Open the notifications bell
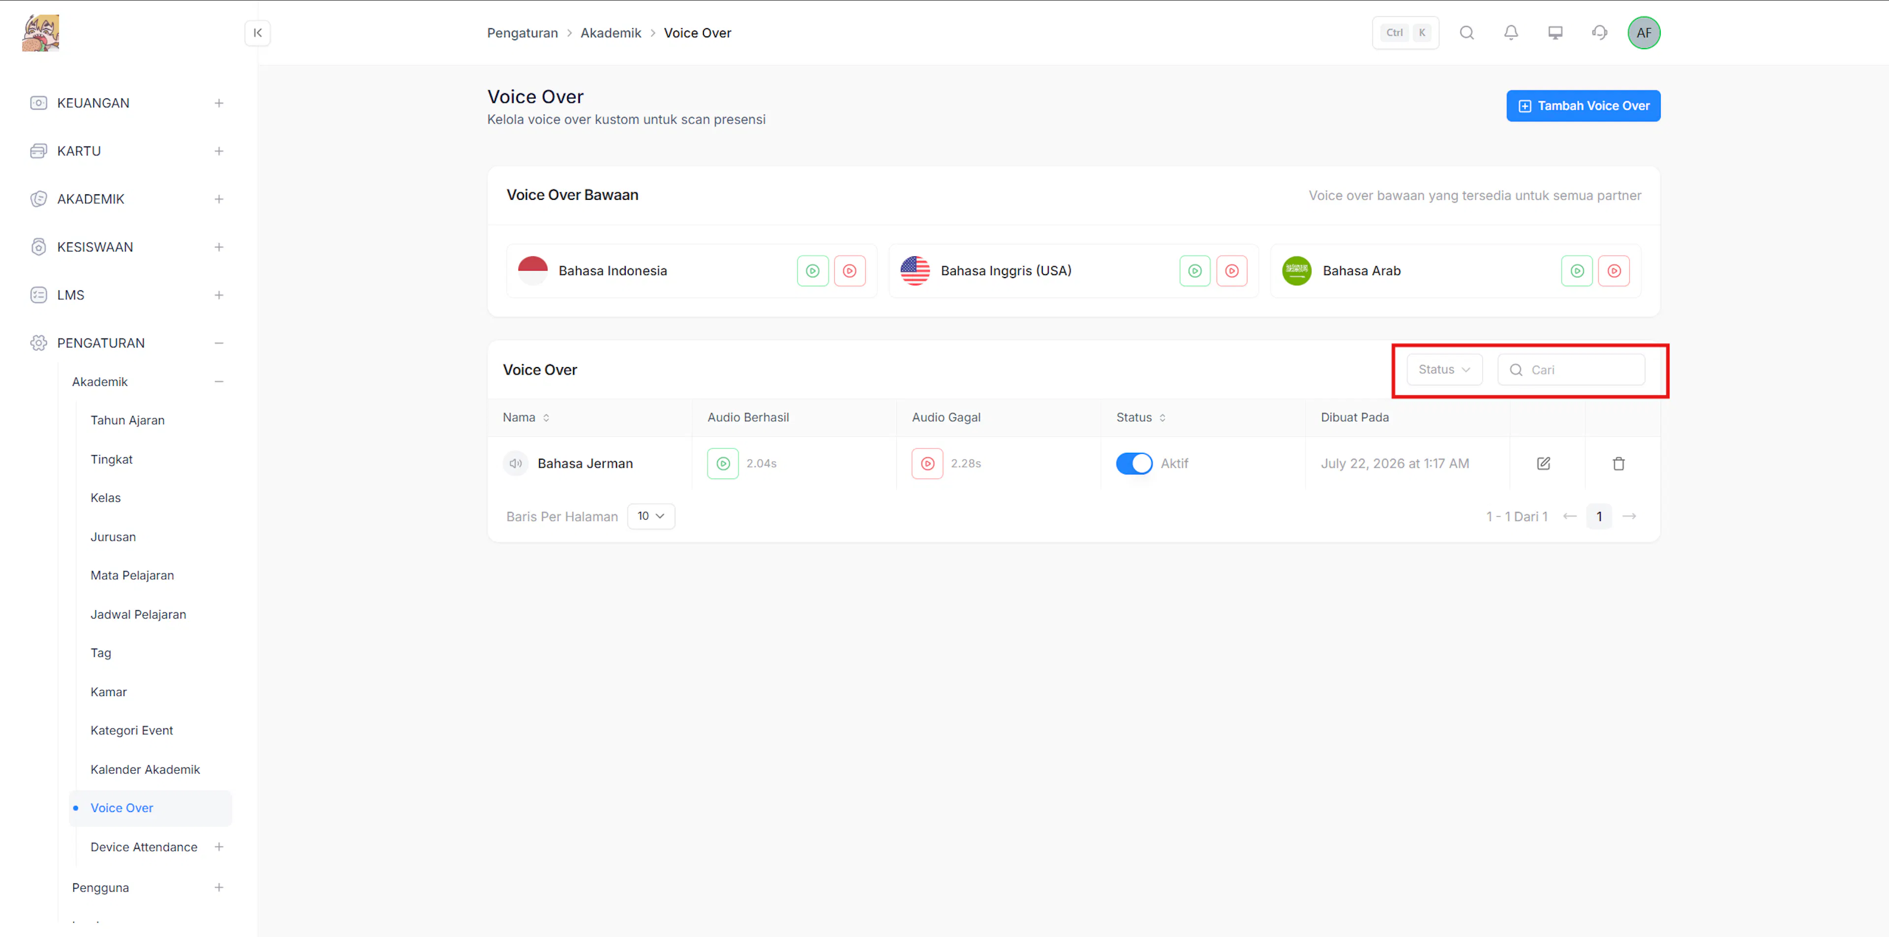 (x=1511, y=33)
